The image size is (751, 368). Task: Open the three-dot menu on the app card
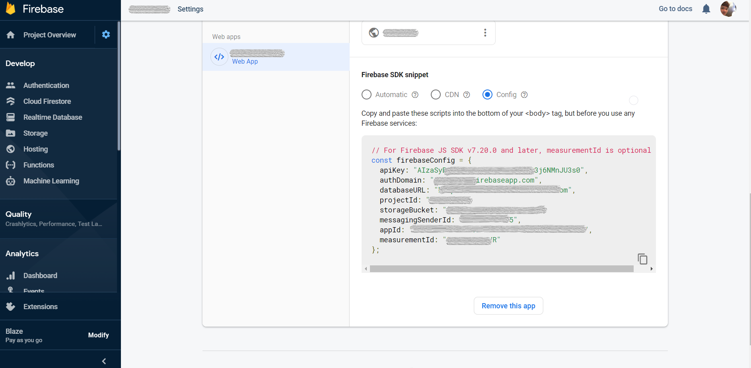[x=485, y=33]
